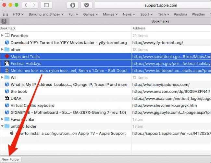Select Download YIFY Torrent bookmark title
211x163 pixels.
[68, 42]
